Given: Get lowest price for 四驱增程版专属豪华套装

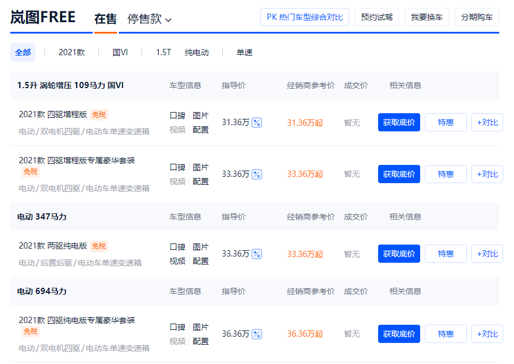Looking at the screenshot, I should click(x=399, y=174).
